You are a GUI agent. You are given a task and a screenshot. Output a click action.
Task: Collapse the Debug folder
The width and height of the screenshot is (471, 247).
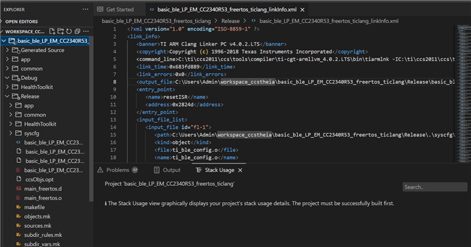(7, 77)
